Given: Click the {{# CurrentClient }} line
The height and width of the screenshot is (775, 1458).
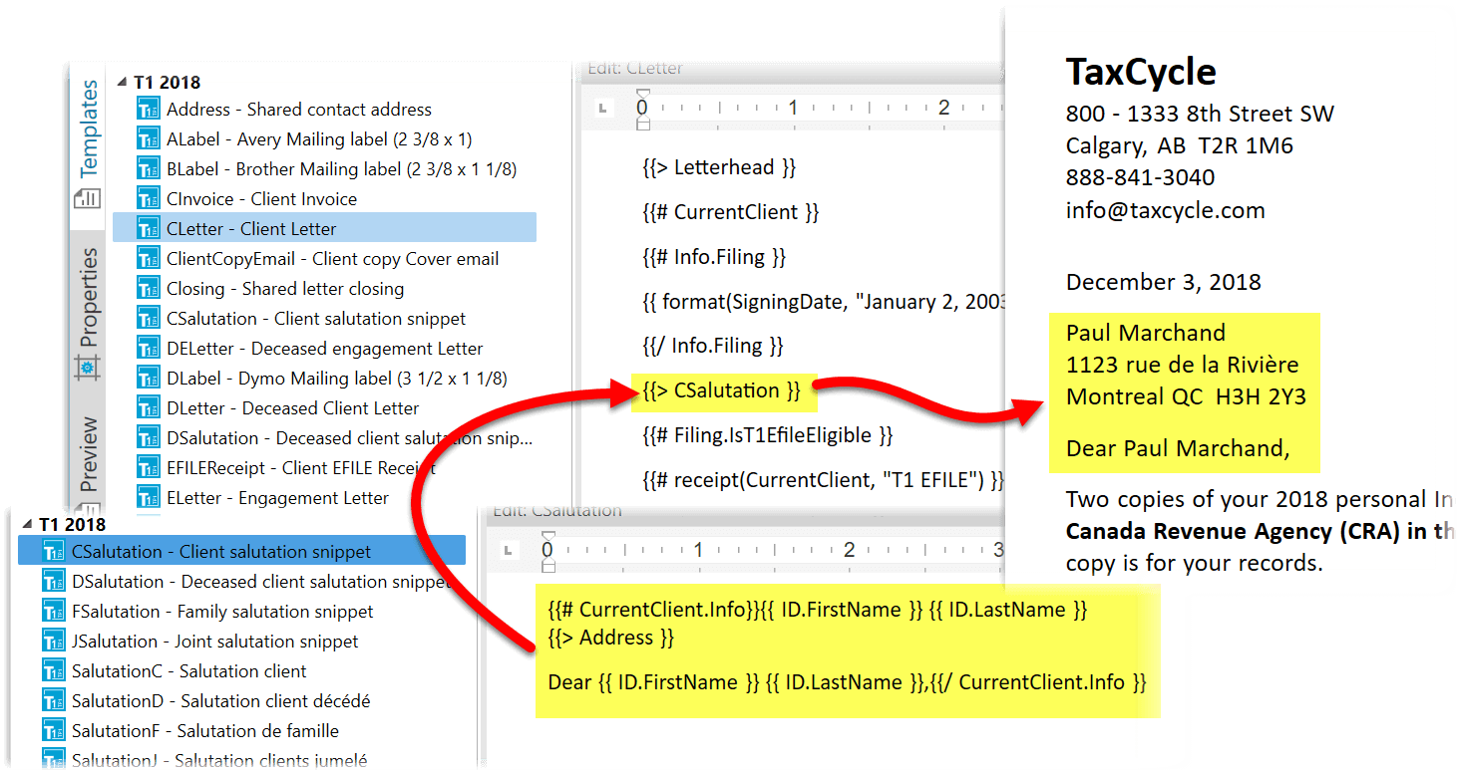Looking at the screenshot, I should point(730,212).
